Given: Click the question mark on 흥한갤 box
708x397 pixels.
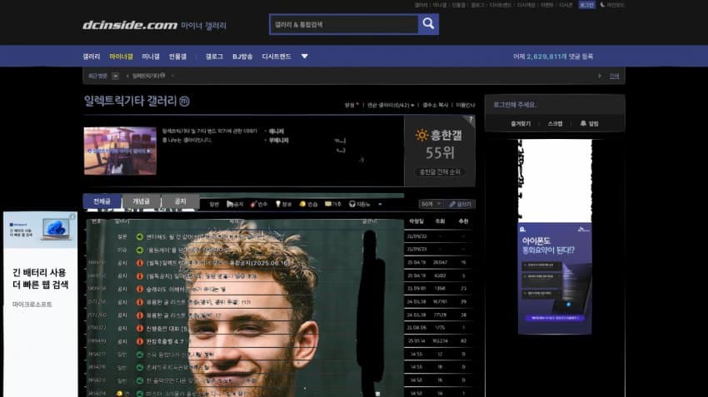Looking at the screenshot, I should pos(471,120).
